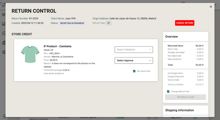220x120 pixels.
Task: Click the Overview panel heading
Action: [171, 37]
